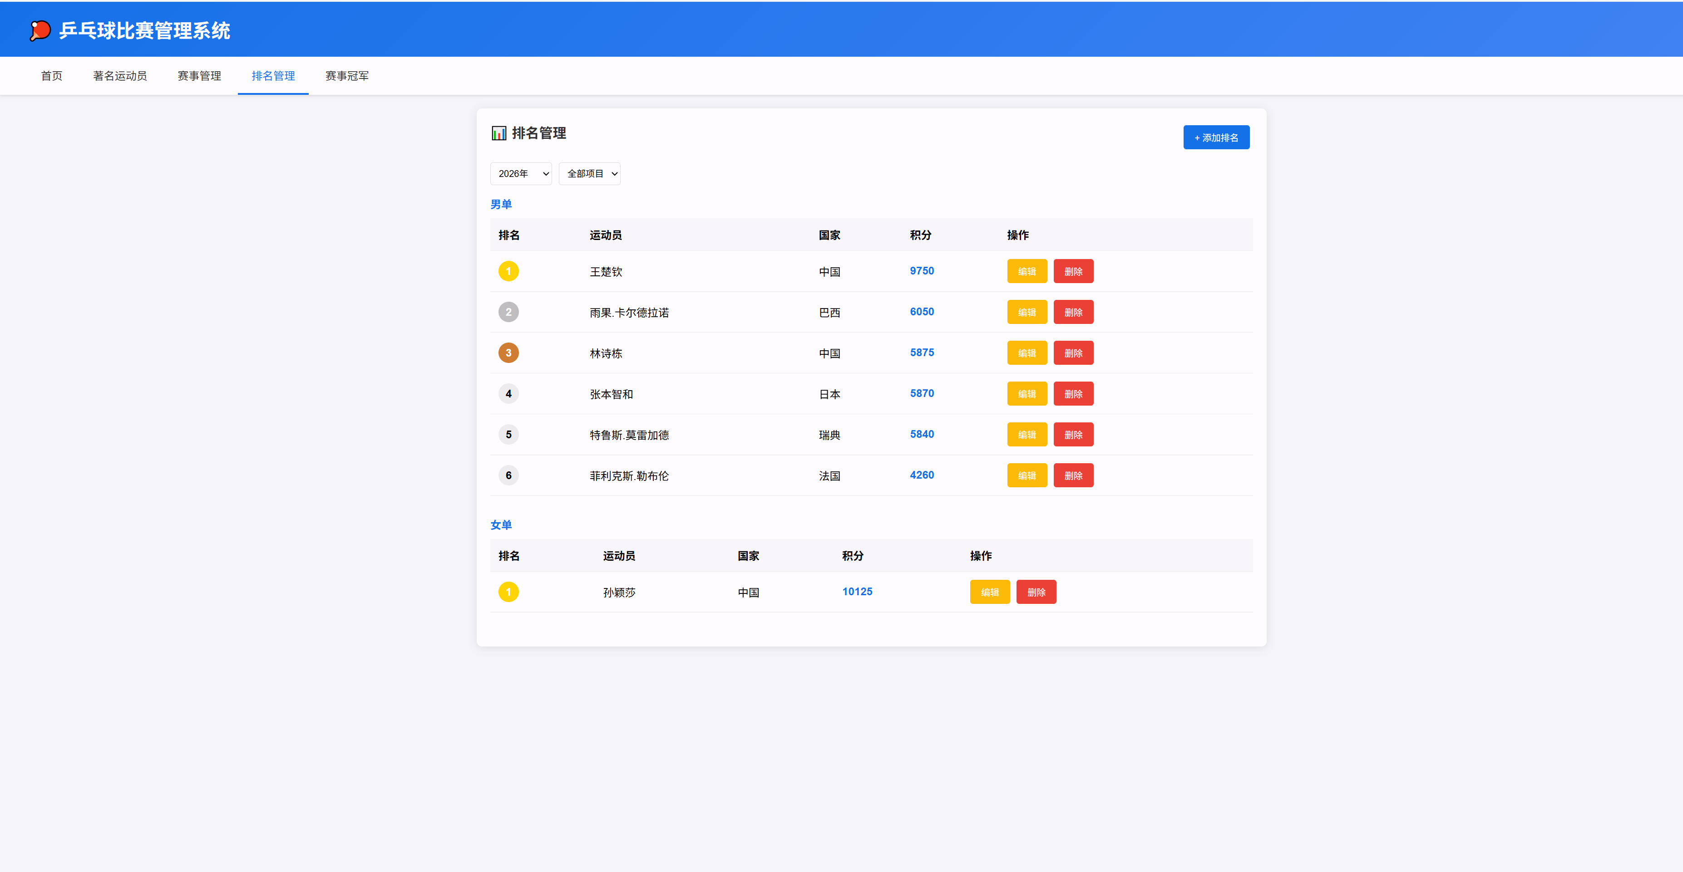Open the 著名运动员 tab
Image resolution: width=1683 pixels, height=872 pixels.
(119, 76)
